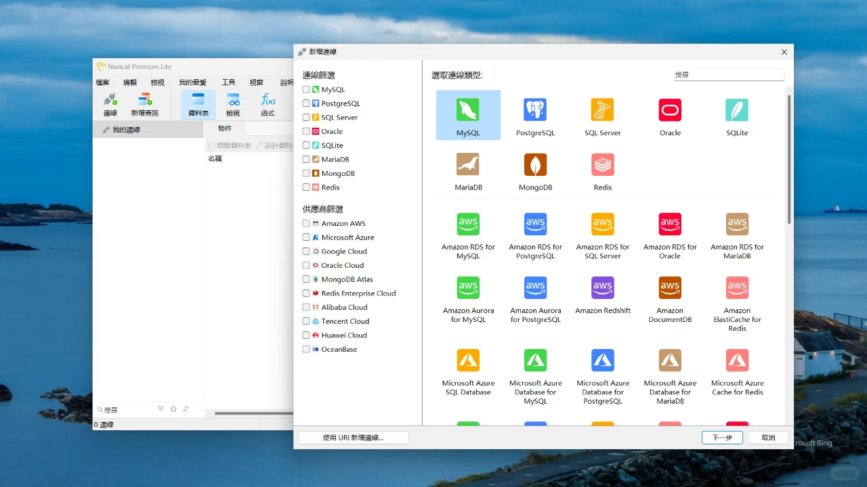
Task: Select the Amazon DocumentDB tile
Action: tap(670, 300)
